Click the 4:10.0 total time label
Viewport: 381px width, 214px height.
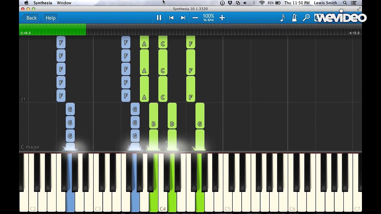point(354,33)
